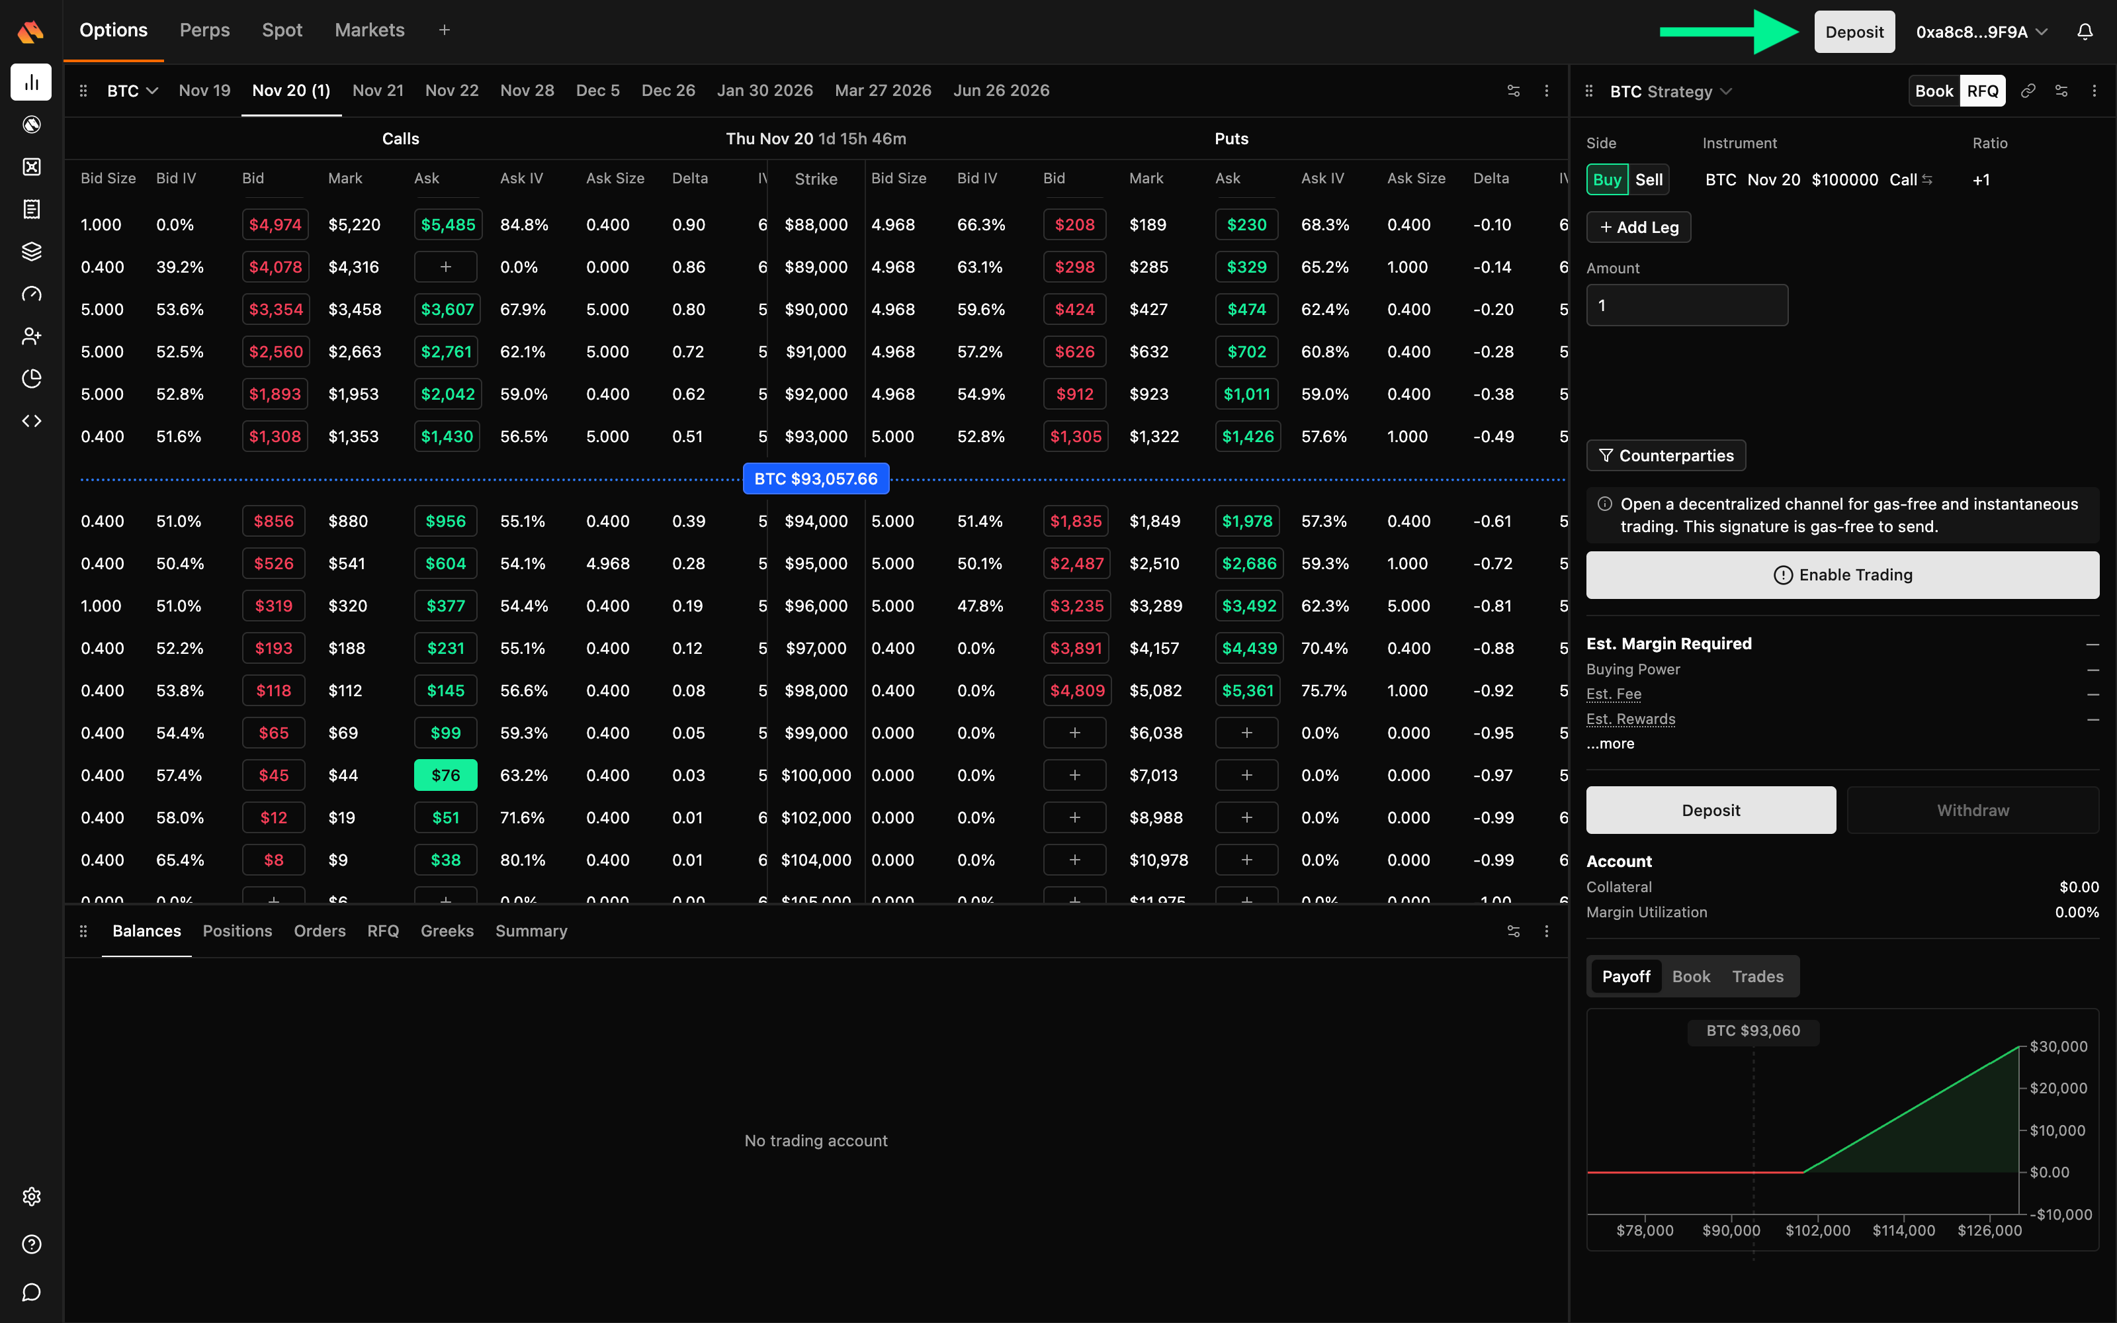The image size is (2117, 1323).
Task: Open the chat bubble icon
Action: 32,1293
